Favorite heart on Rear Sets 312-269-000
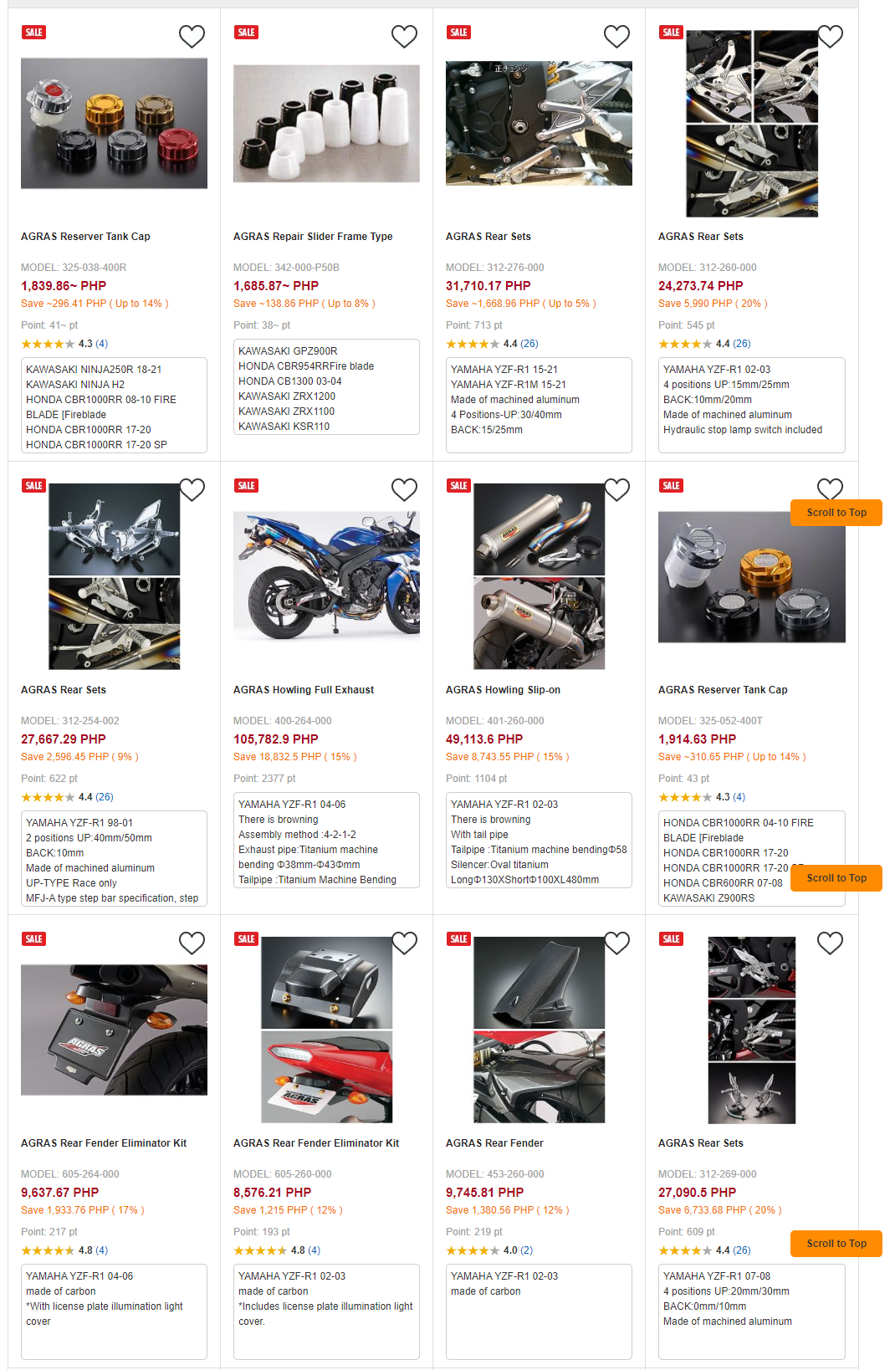This screenshot has height=1370, width=895. 830,943
